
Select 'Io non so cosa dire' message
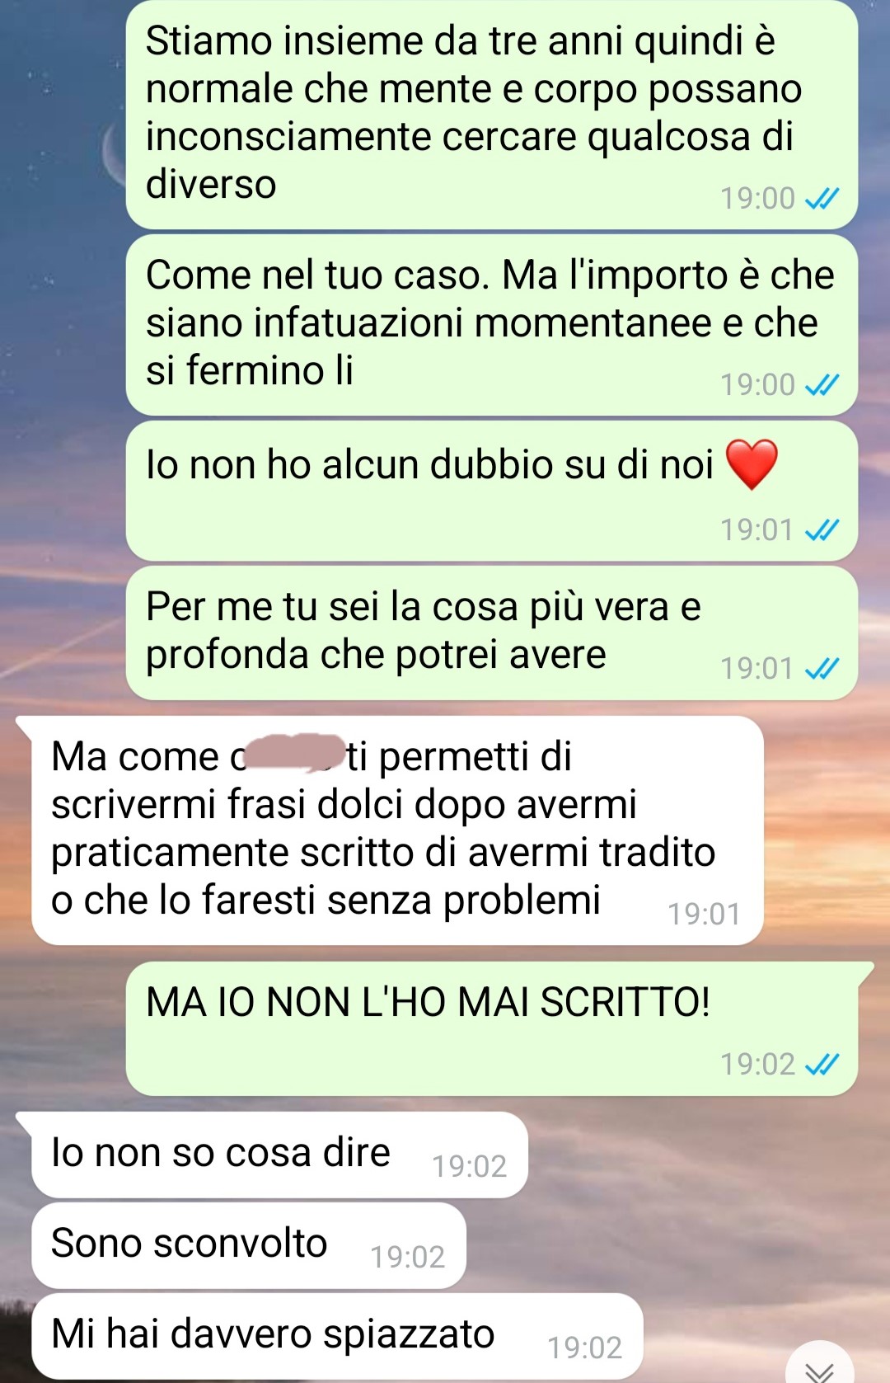[279, 1155]
